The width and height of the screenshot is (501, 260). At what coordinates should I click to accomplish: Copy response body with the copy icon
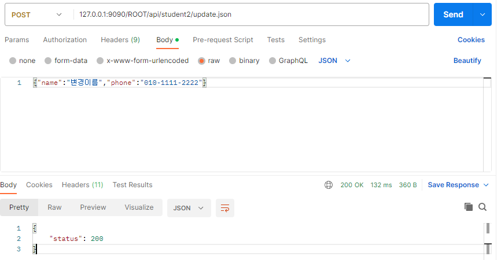tap(469, 207)
